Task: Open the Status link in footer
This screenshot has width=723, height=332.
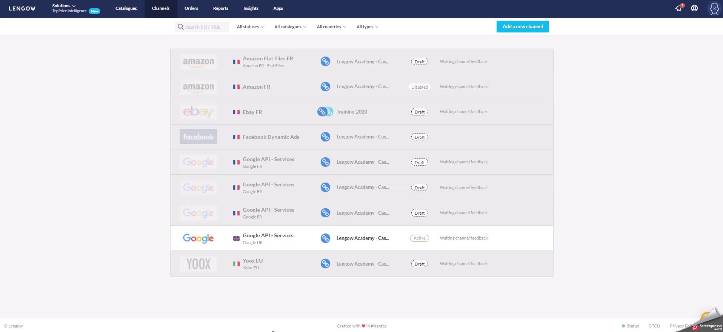Action: pyautogui.click(x=632, y=326)
